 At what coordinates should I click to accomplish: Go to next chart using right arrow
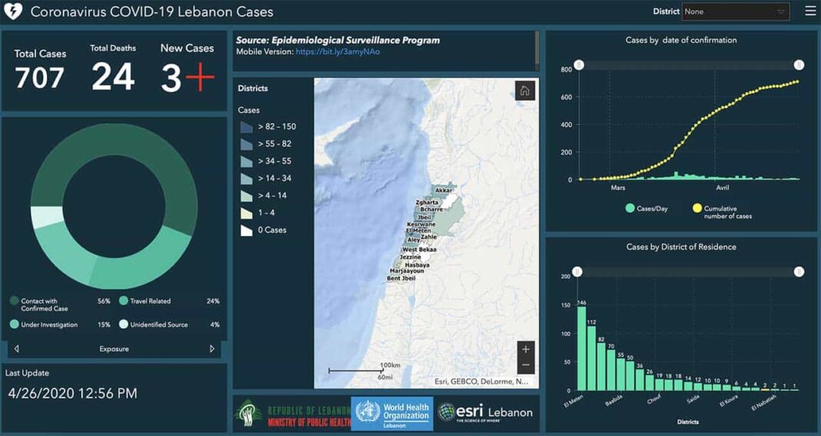212,349
